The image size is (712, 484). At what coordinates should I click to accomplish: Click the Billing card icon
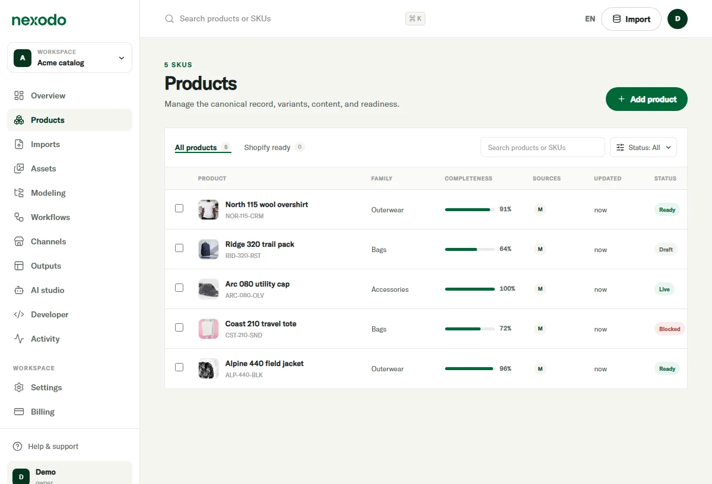coord(19,412)
